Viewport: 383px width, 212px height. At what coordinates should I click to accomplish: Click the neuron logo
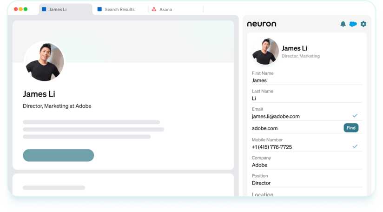tap(261, 24)
